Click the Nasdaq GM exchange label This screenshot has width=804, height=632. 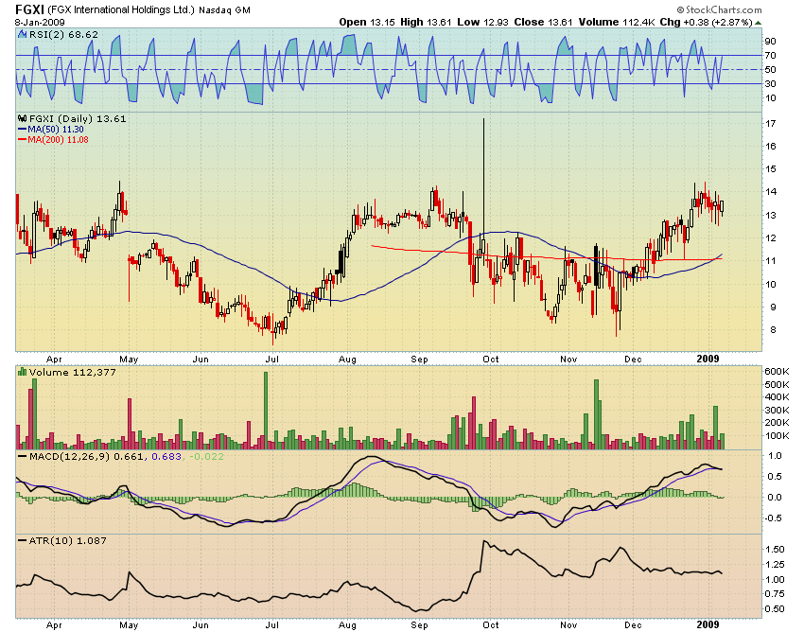coord(224,10)
